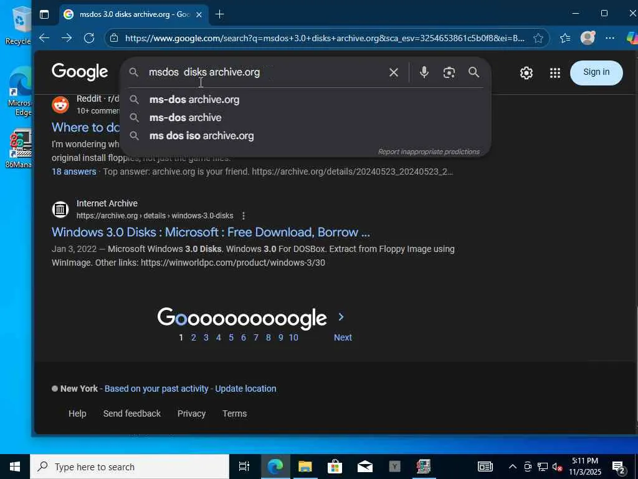Open the Google apps grid
This screenshot has height=479, width=638.
point(555,73)
